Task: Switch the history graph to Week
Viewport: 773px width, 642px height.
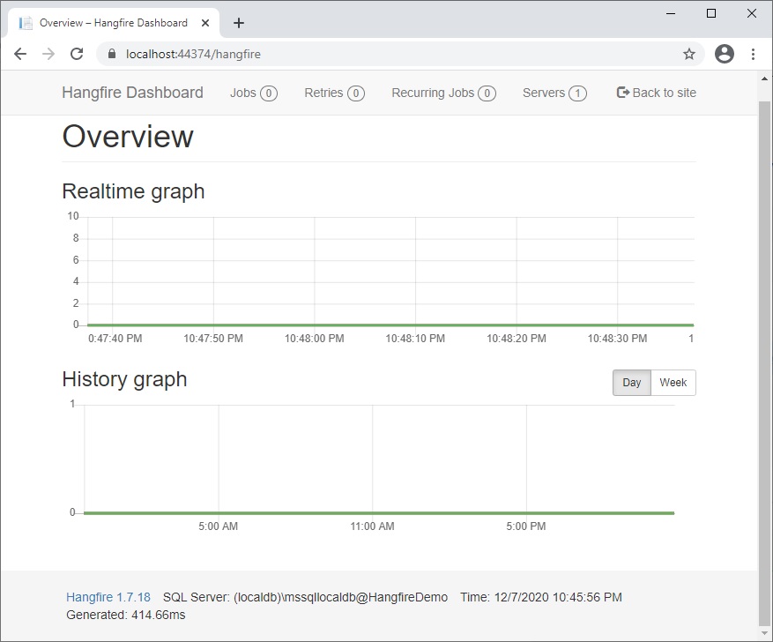Action: coord(673,383)
